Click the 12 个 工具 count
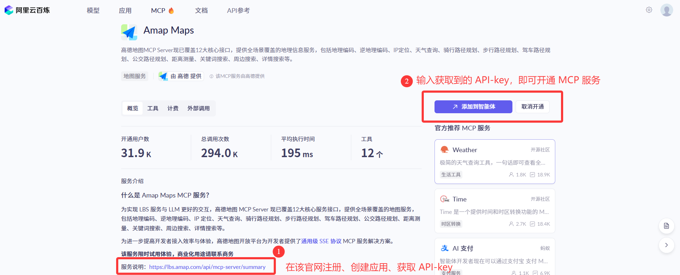The height and width of the screenshot is (275, 680). tap(372, 153)
